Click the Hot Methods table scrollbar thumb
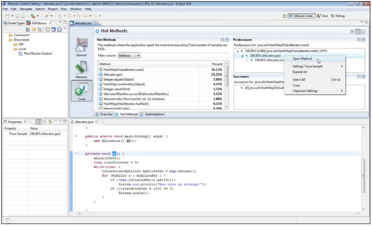This screenshot has width=372, height=226. point(226,75)
